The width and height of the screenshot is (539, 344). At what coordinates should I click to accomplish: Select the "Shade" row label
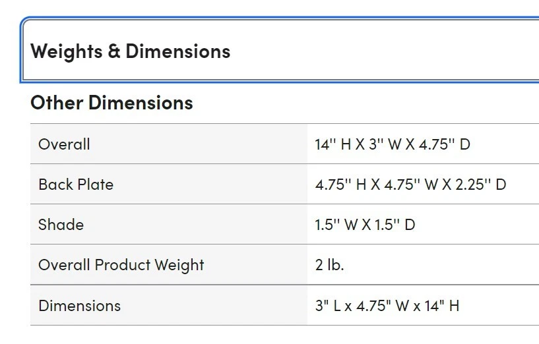(61, 225)
